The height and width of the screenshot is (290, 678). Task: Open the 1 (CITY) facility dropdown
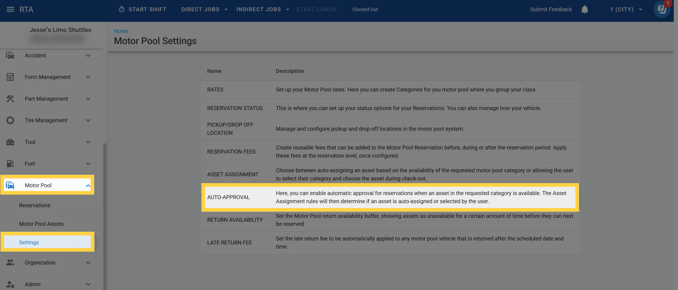click(626, 10)
